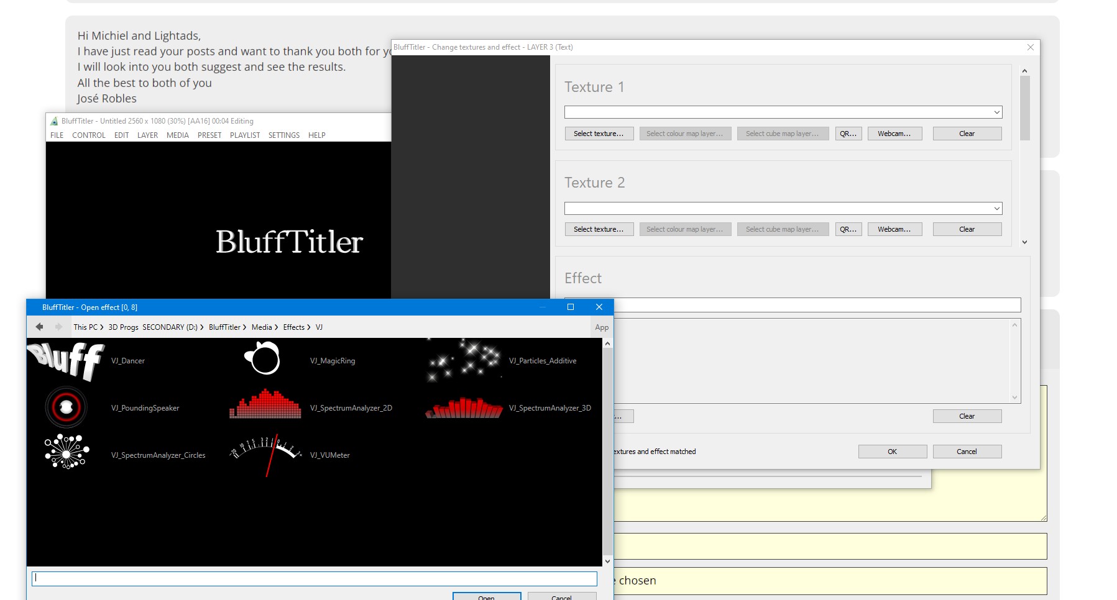Click 3D Progs SECONDARY (D:) breadcrumb

(153, 327)
